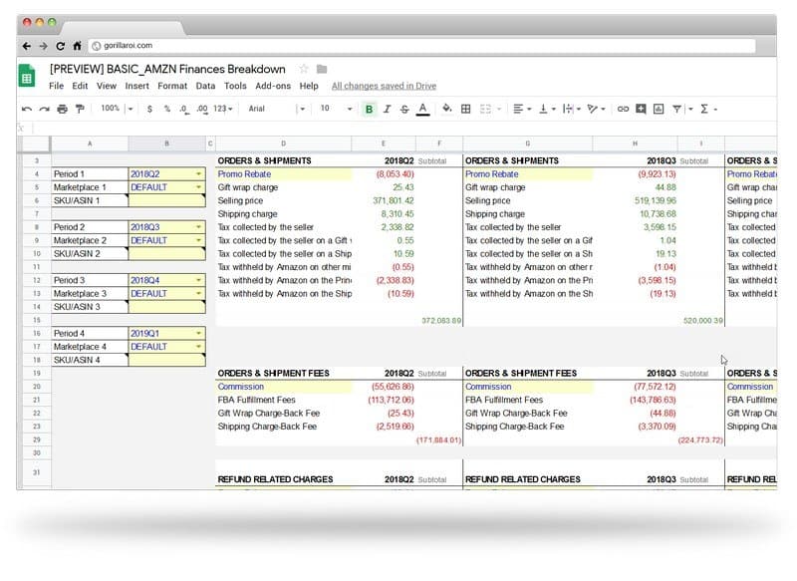Click the Insert link icon
The image size is (797, 581).
point(623,109)
